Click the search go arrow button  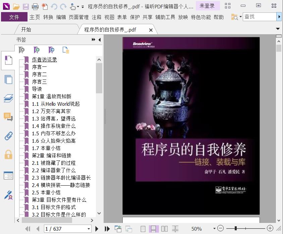pos(279,17)
